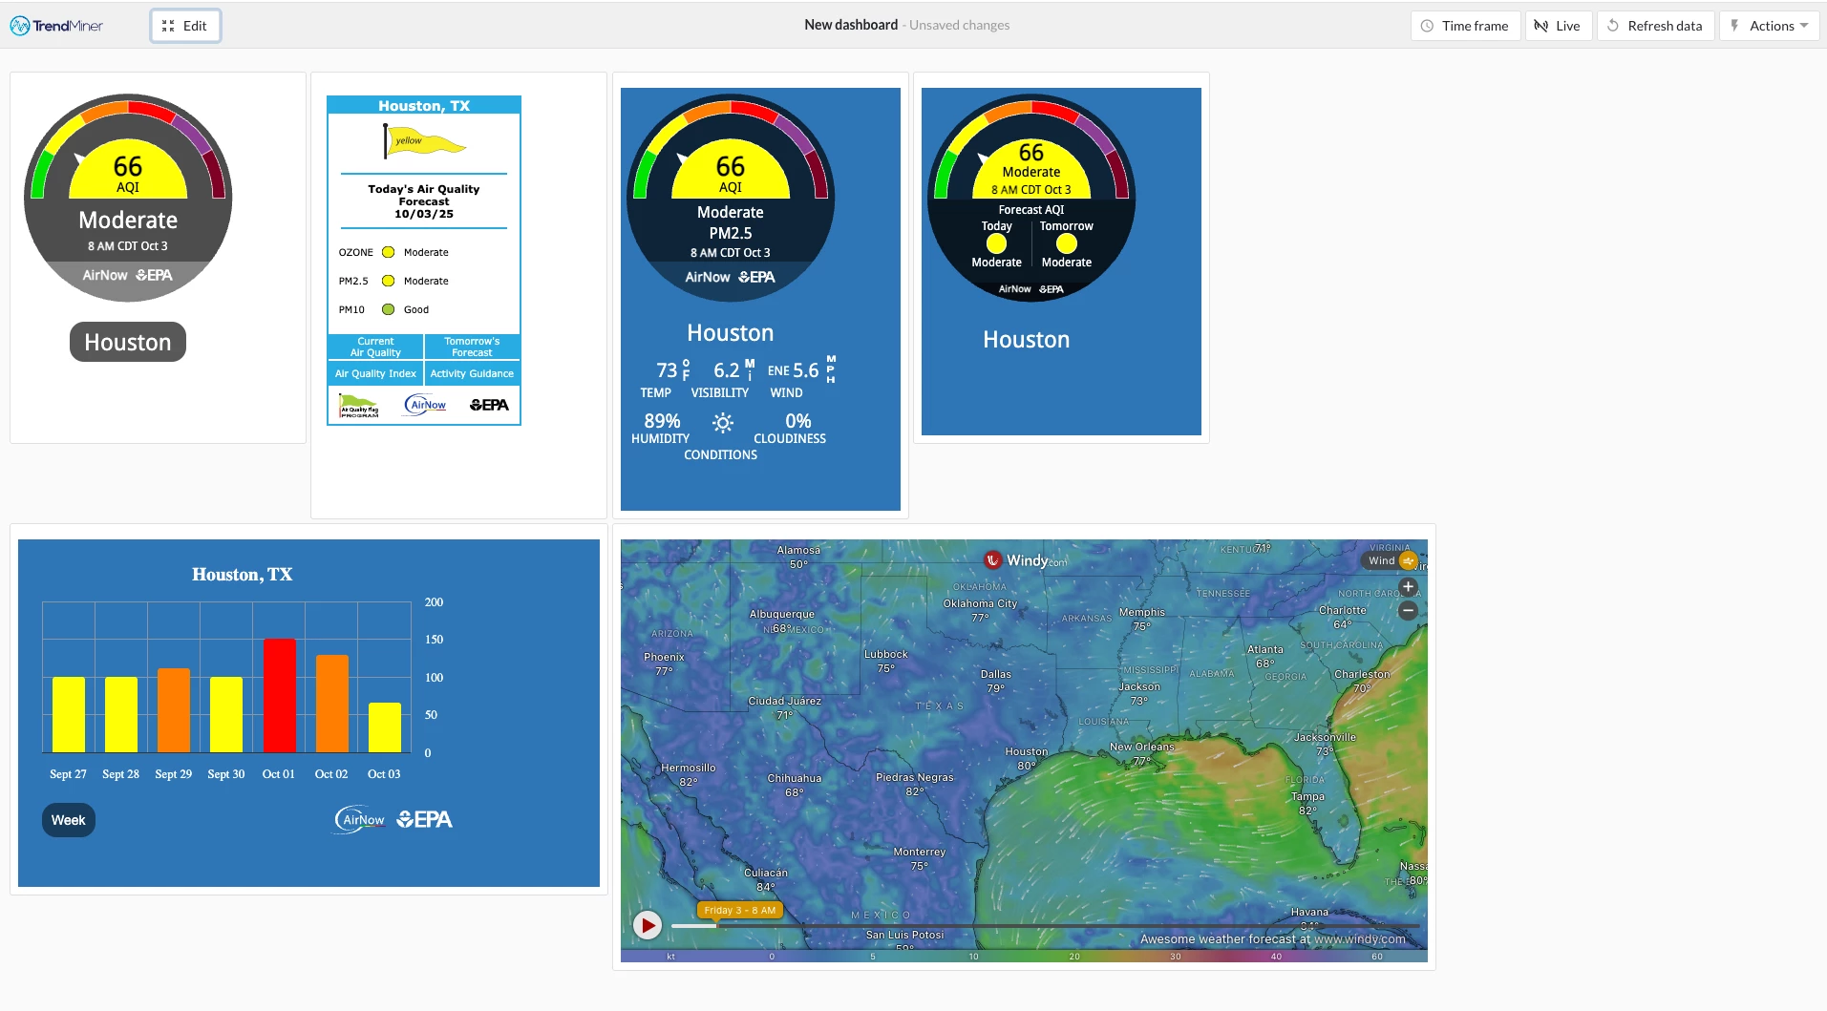Select the Tomorrow's Forecast tab
Viewport: 1827px width, 1011px height.
pyautogui.click(x=472, y=347)
